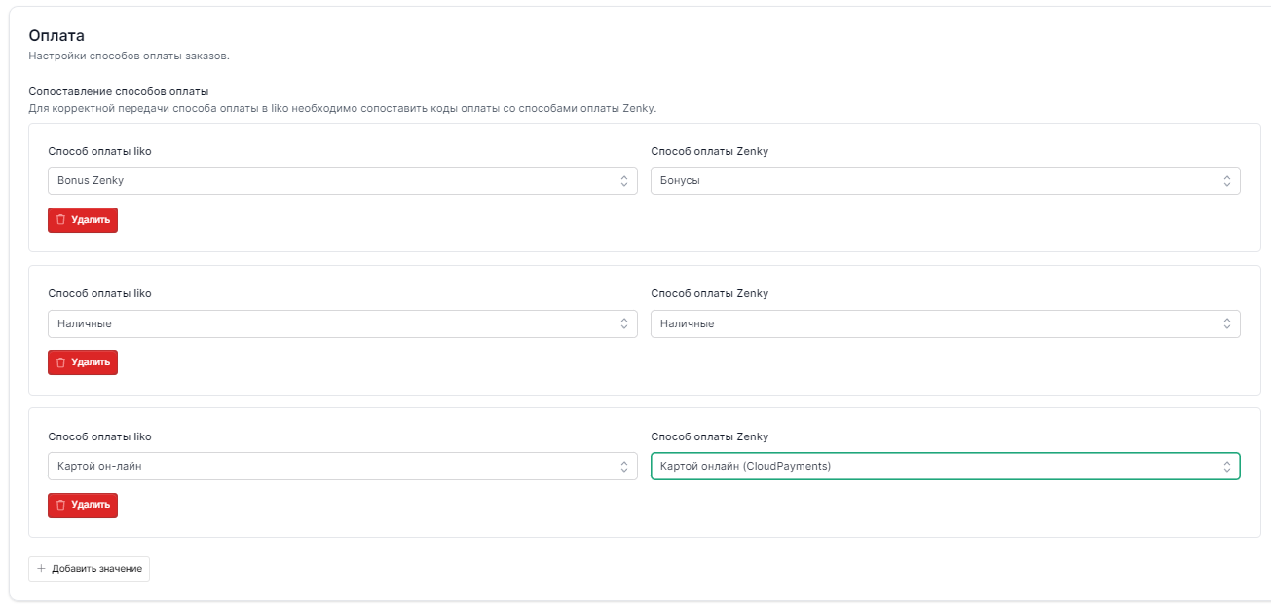Click the Сопоставление способов оплаты label

pyautogui.click(x=119, y=92)
